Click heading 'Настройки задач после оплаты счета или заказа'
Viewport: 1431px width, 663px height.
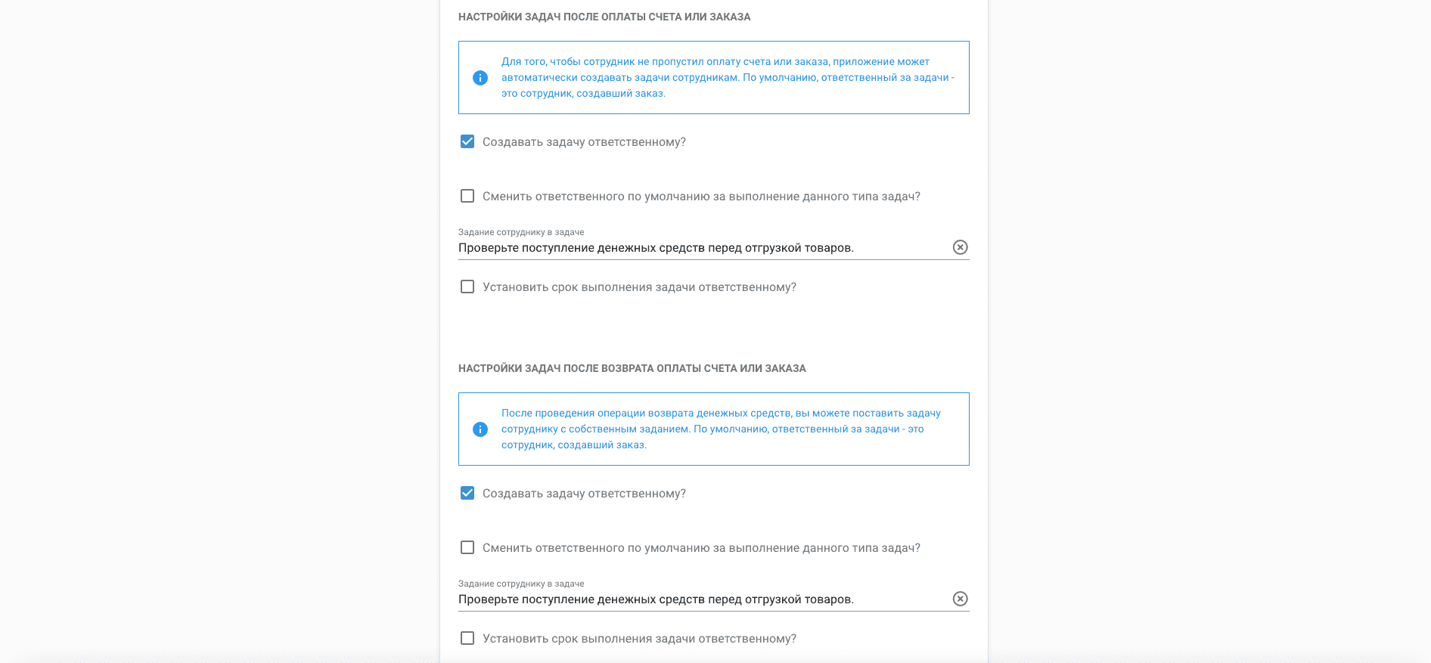(x=604, y=17)
